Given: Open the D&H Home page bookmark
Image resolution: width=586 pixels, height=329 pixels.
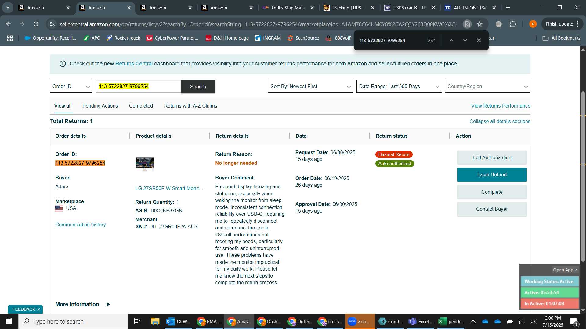Looking at the screenshot, I should pos(227,38).
